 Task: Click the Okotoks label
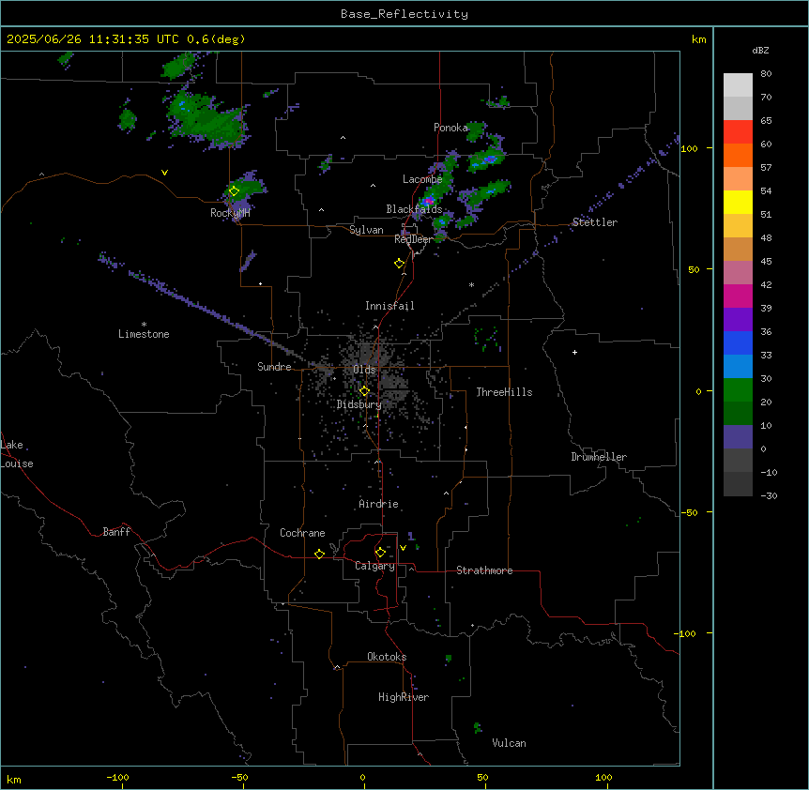(x=387, y=657)
